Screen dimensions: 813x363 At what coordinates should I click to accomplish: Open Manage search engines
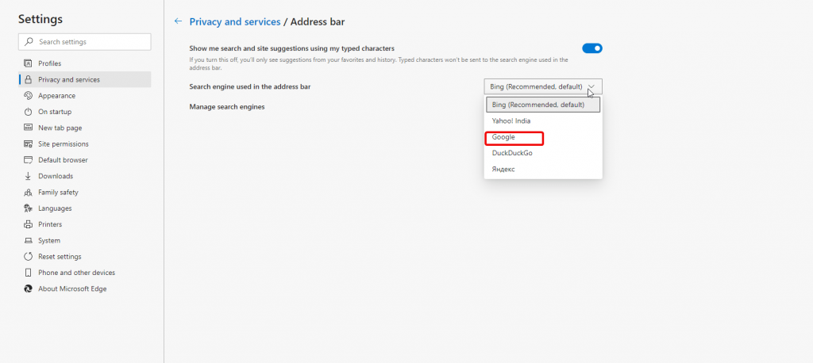pos(227,107)
